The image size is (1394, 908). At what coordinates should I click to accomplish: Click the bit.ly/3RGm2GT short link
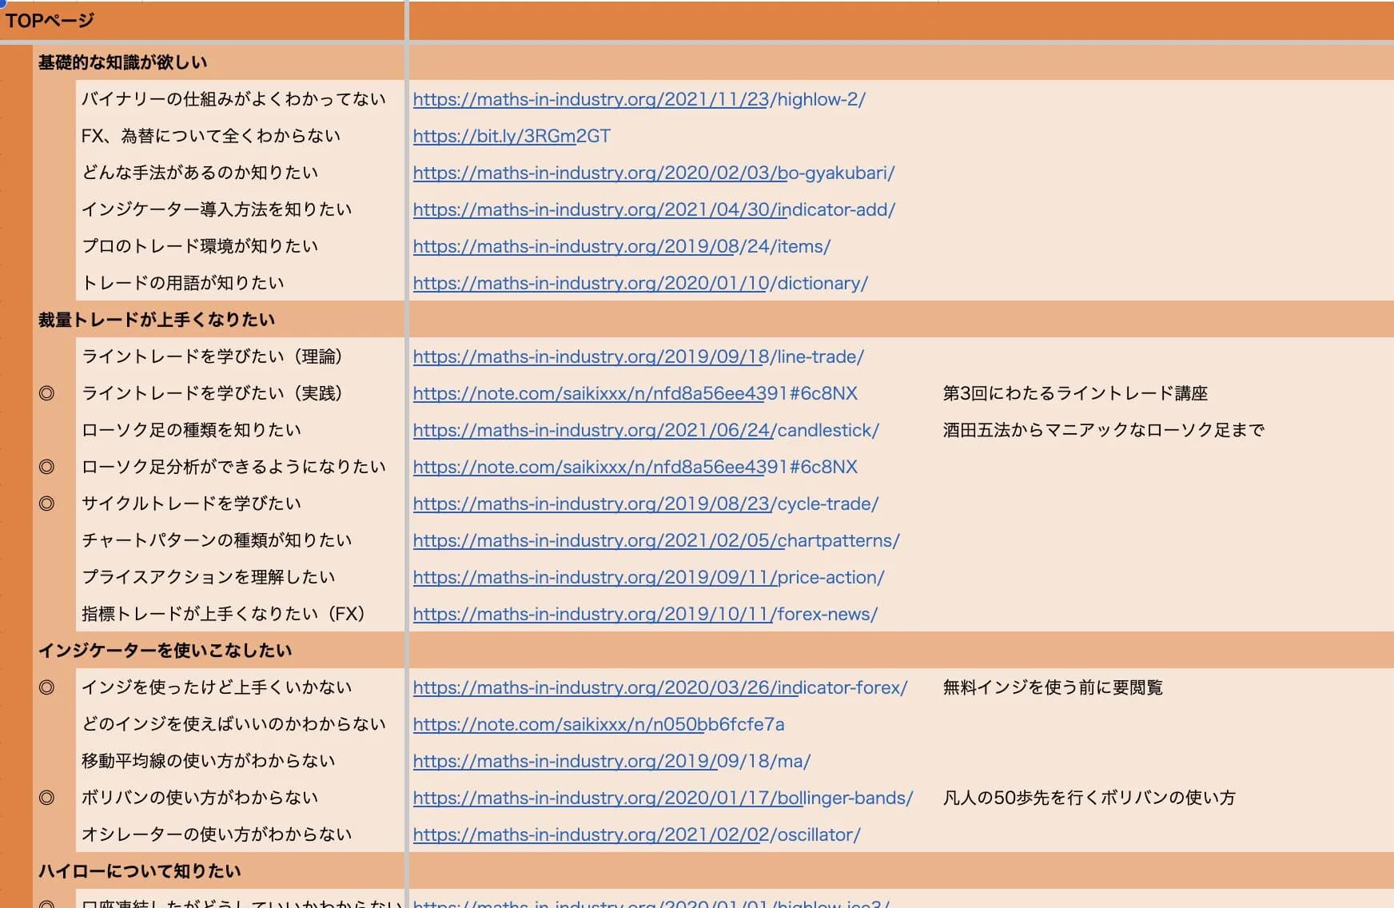[x=512, y=137]
